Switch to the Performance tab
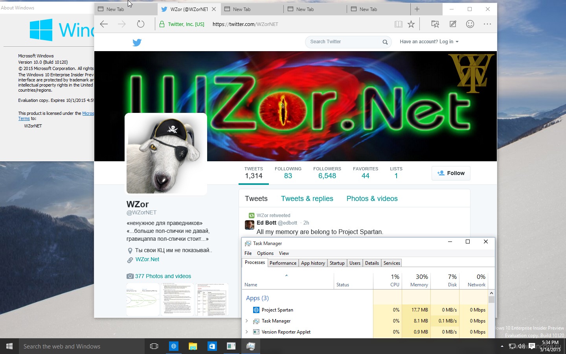The width and height of the screenshot is (566, 354). coord(283,263)
